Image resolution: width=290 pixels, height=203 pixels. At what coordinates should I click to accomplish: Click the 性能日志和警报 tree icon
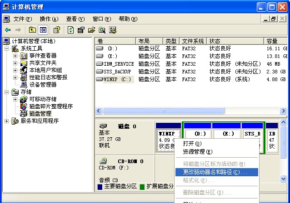[x=24, y=77]
